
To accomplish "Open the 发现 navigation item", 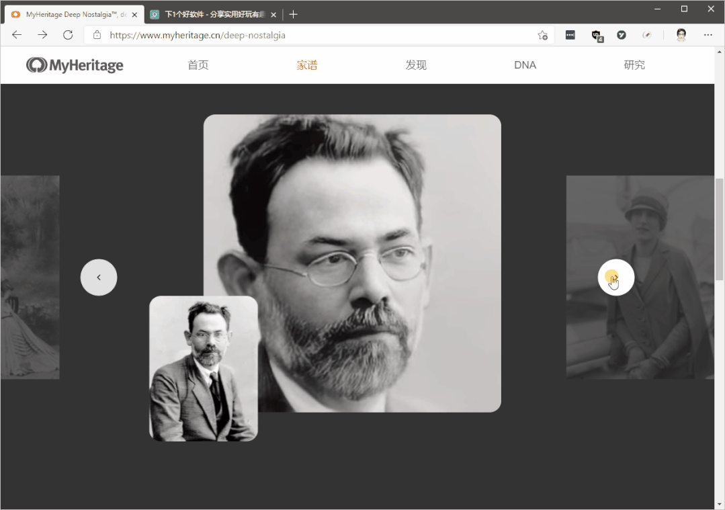I will [x=416, y=65].
